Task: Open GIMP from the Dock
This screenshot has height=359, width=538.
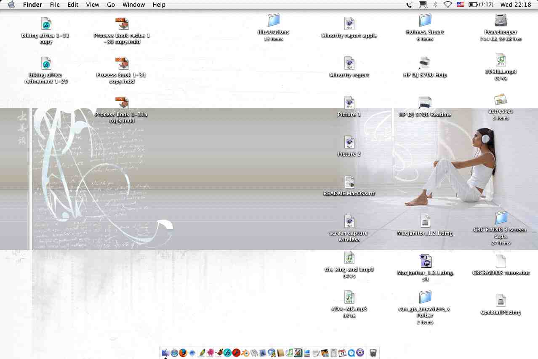Action: [x=210, y=353]
